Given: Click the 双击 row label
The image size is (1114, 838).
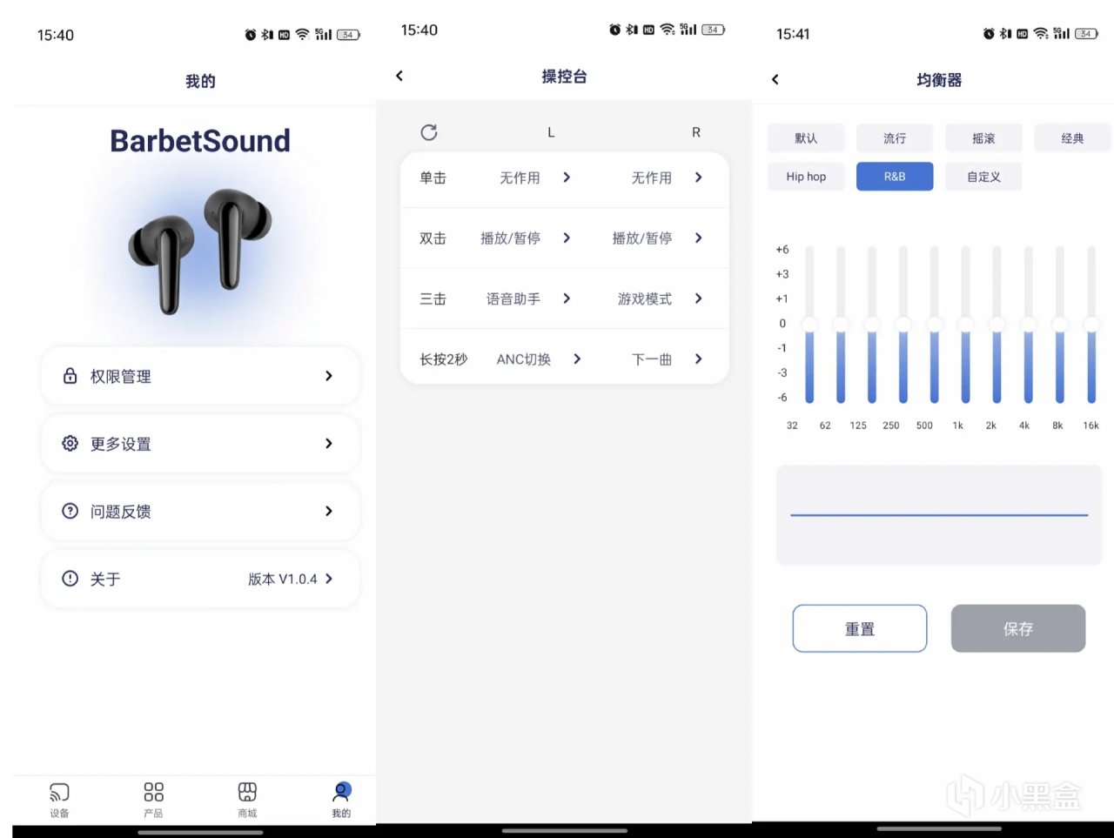Looking at the screenshot, I should pos(433,238).
